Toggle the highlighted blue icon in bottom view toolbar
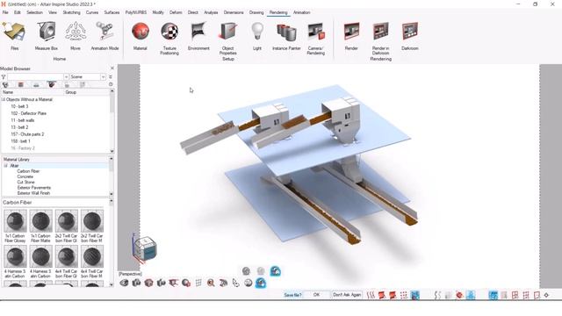562x316 pixels. tap(261, 283)
